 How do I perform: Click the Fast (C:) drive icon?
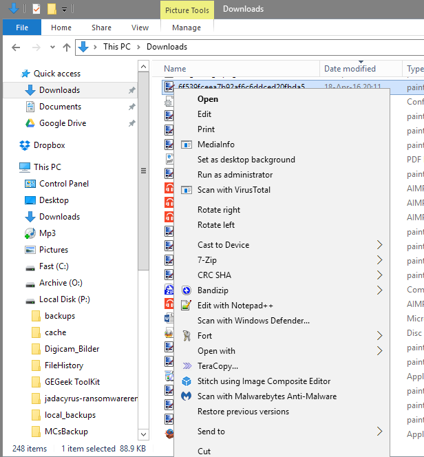[x=30, y=268]
